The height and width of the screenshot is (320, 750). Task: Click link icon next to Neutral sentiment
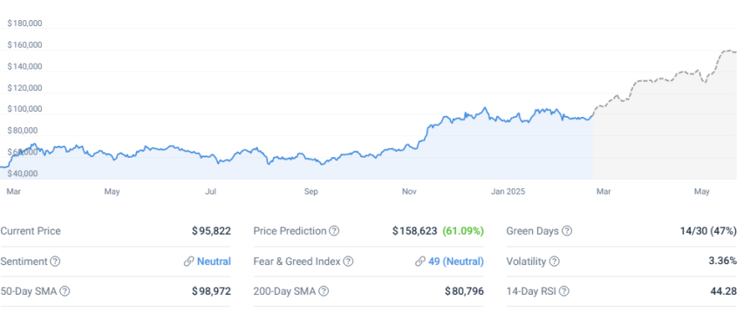click(x=189, y=262)
